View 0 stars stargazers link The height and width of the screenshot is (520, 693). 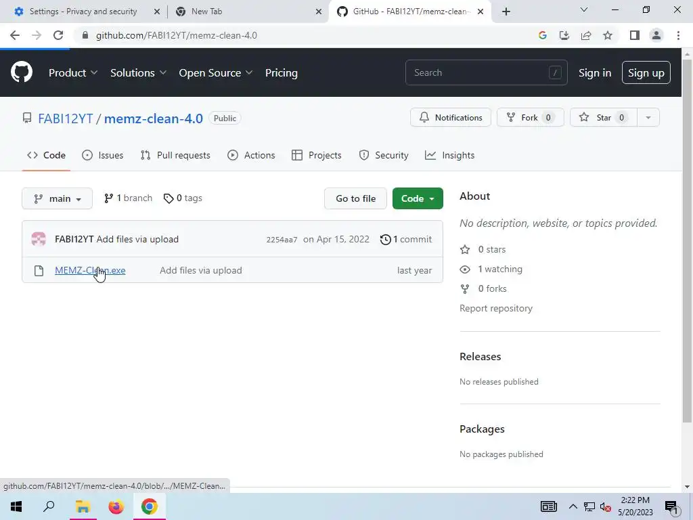(483, 249)
